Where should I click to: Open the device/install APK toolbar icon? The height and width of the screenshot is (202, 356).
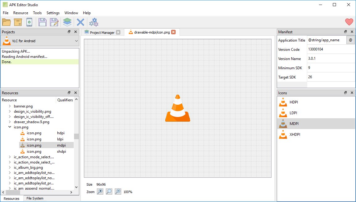click(x=29, y=22)
